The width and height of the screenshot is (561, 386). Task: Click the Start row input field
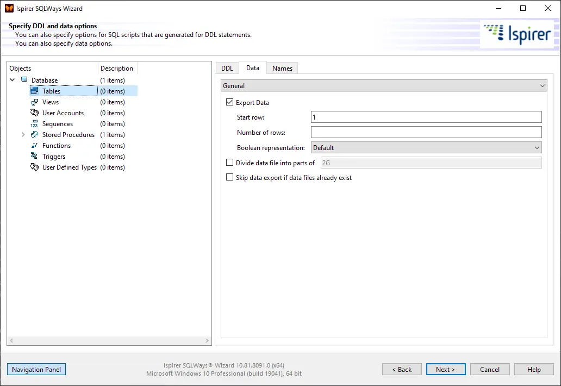click(x=426, y=117)
